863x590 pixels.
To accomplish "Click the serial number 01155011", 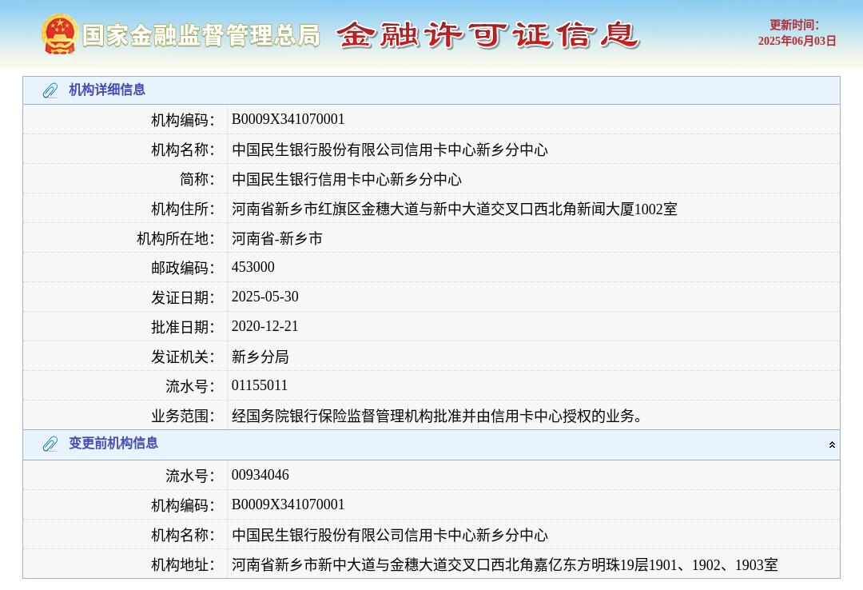I will point(260,385).
